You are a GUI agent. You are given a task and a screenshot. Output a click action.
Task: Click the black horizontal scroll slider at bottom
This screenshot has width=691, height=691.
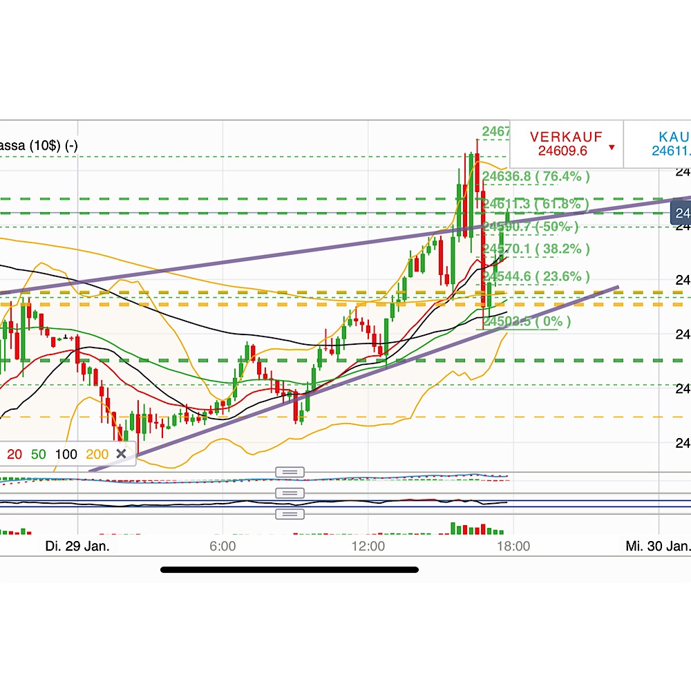[289, 569]
